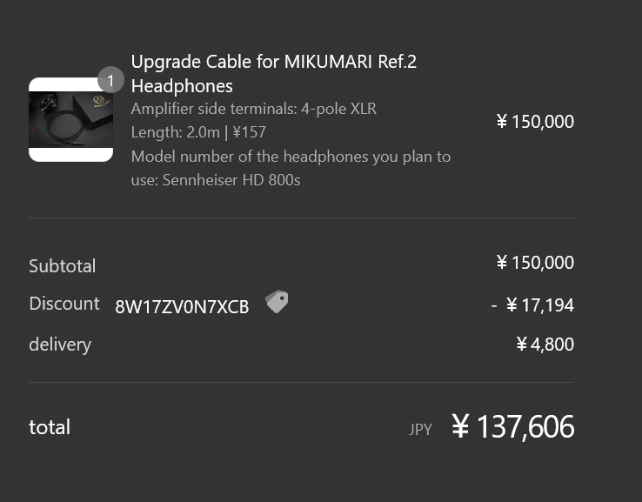Click the delivery fee ¥4,800

[x=545, y=345]
